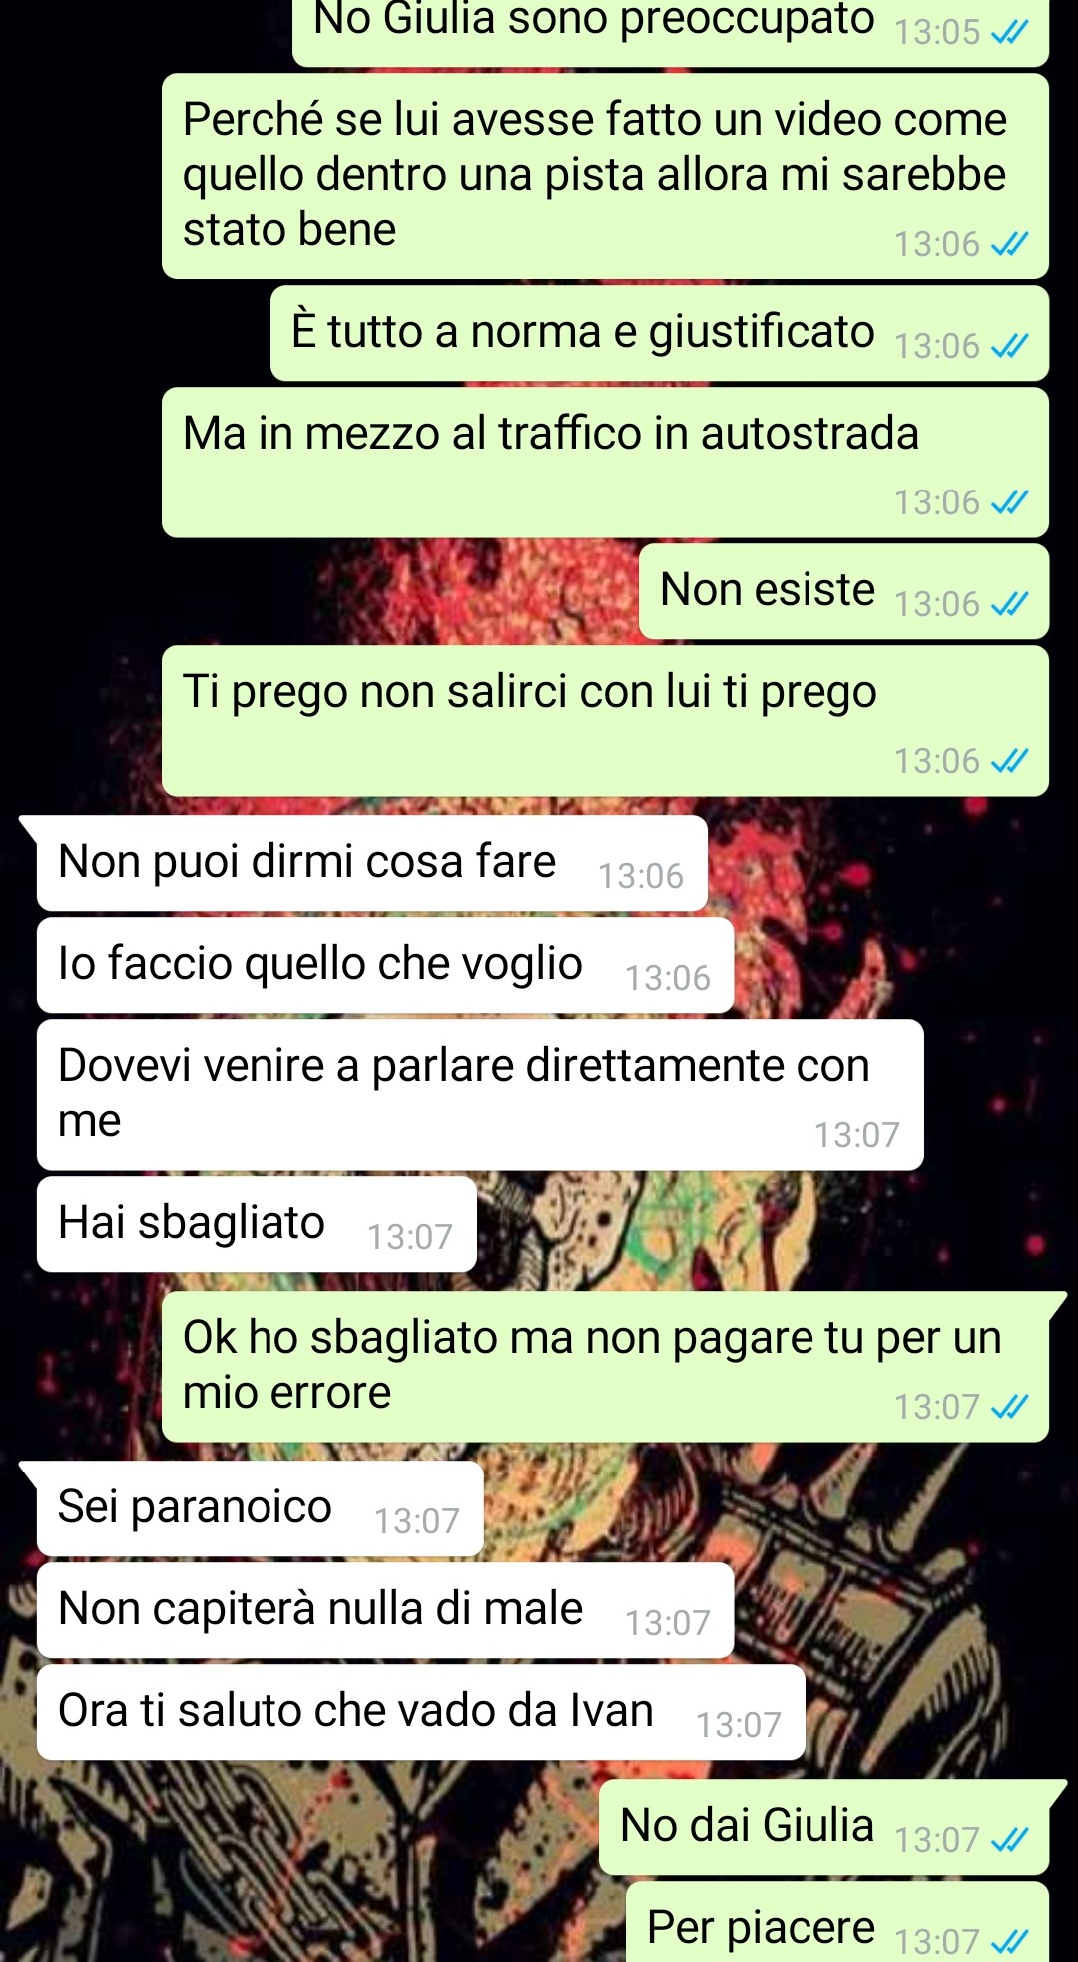Viewport: 1078px width, 1962px height.
Task: Tap ticks on 'Ma in mezzo al traffico' message
Action: pyautogui.click(x=1009, y=502)
